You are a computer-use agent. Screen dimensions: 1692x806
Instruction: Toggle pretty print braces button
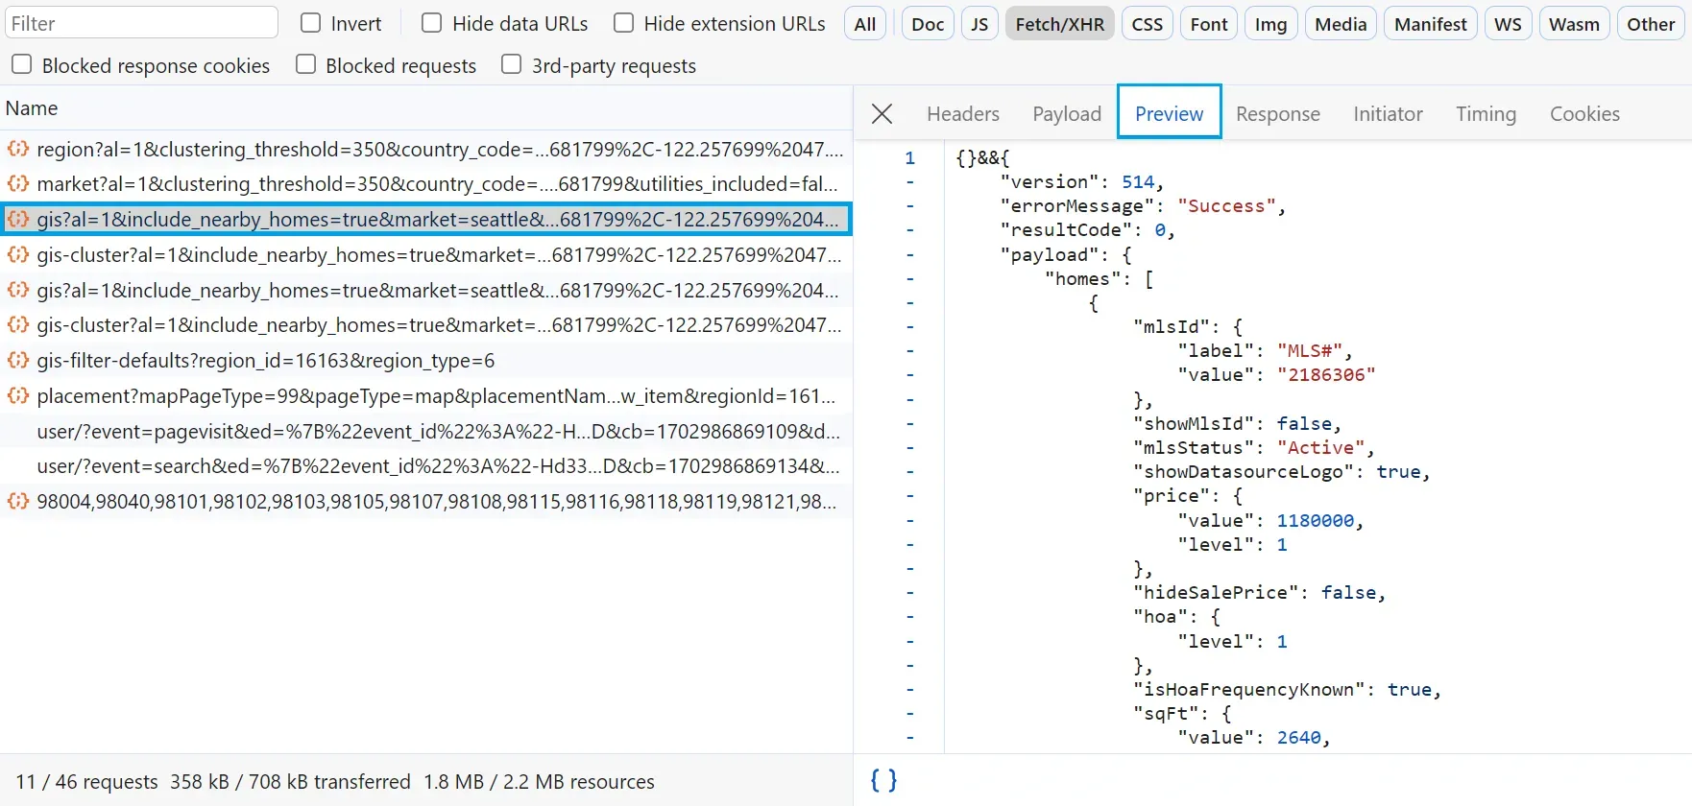coord(883,780)
